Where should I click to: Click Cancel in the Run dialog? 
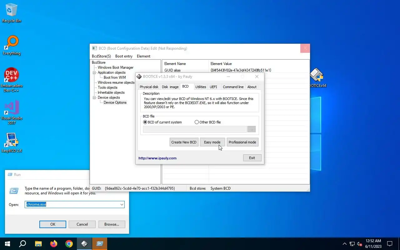(82, 224)
